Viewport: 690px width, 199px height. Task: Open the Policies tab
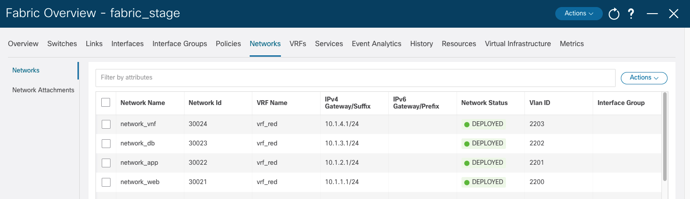tap(228, 43)
